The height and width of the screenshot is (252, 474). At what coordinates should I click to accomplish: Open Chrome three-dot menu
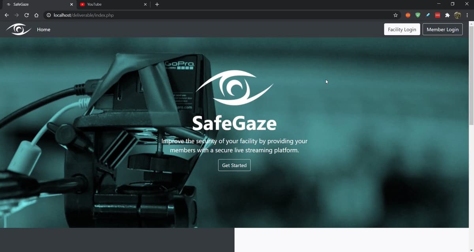click(467, 15)
